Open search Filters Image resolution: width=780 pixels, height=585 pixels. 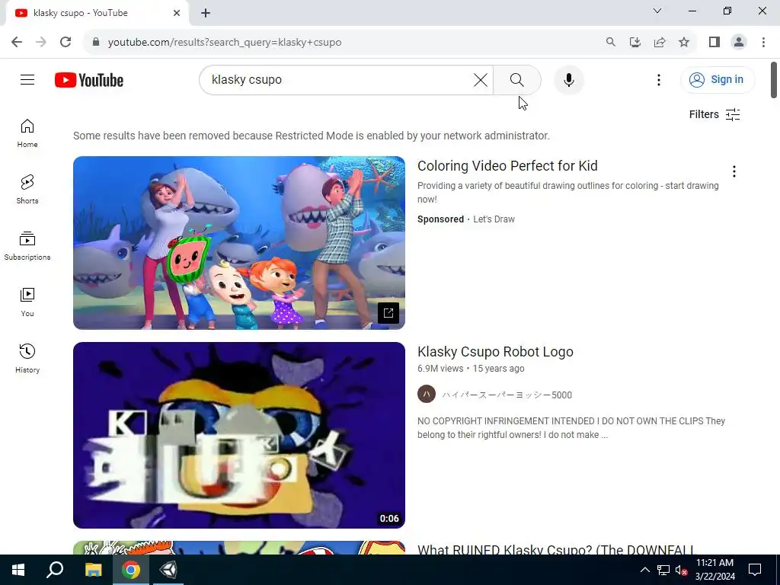pos(714,114)
